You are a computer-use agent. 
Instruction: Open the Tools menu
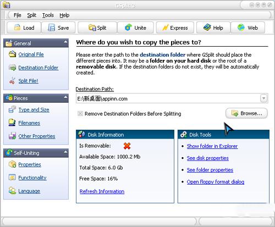tap(48, 15)
